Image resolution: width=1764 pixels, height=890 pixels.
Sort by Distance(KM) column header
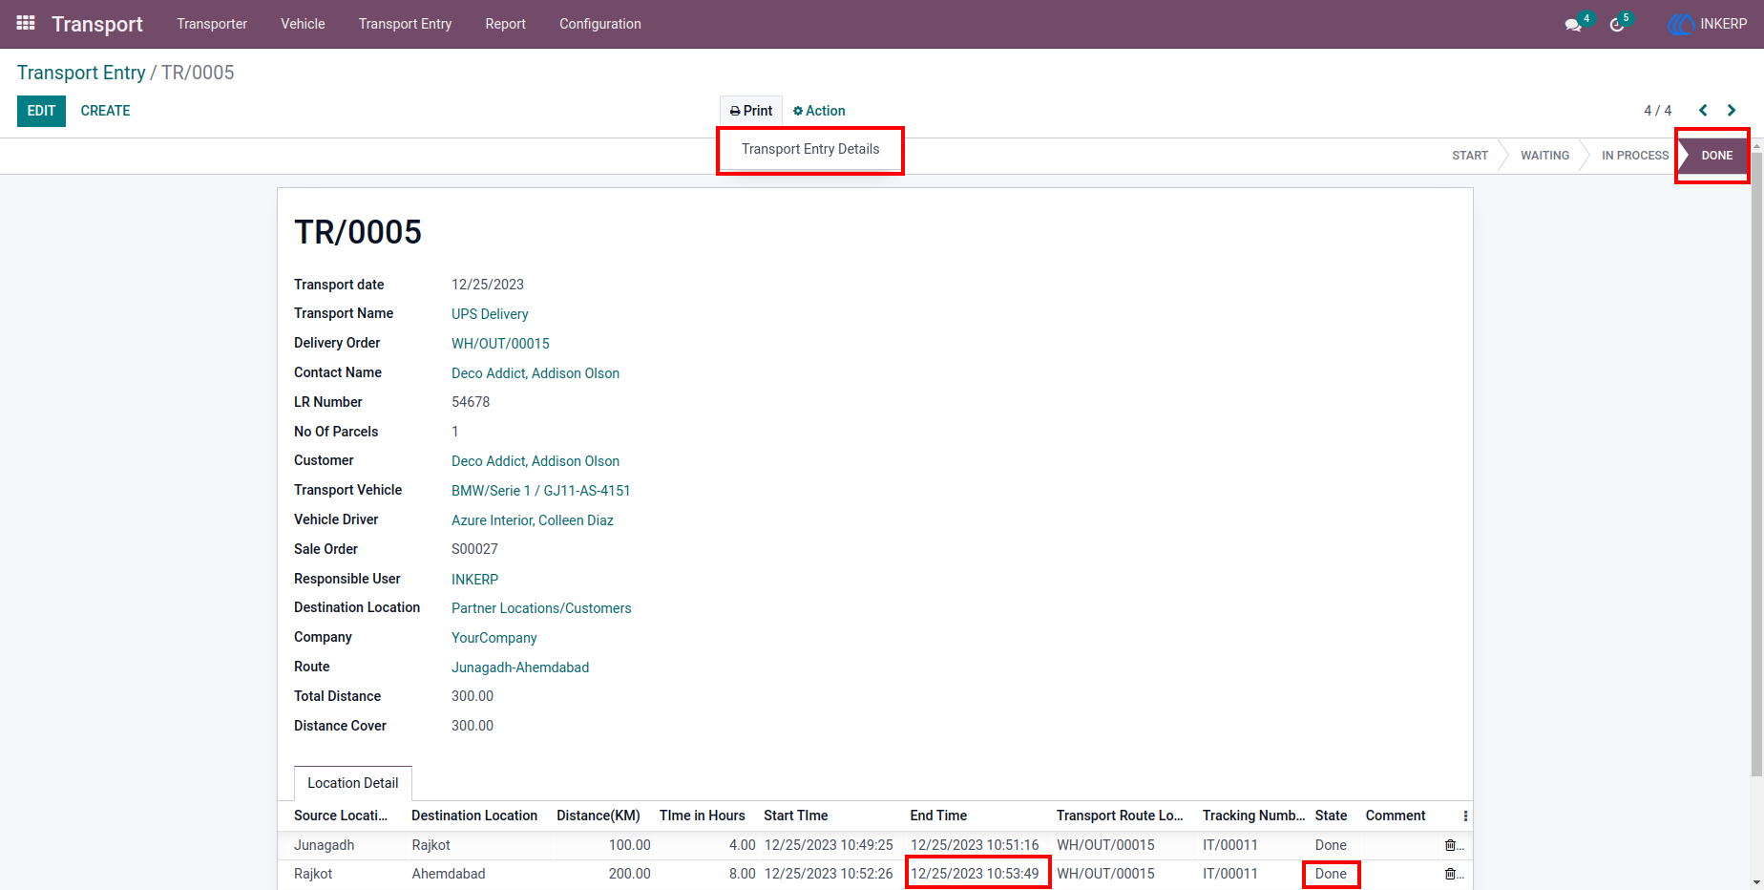pos(598,816)
